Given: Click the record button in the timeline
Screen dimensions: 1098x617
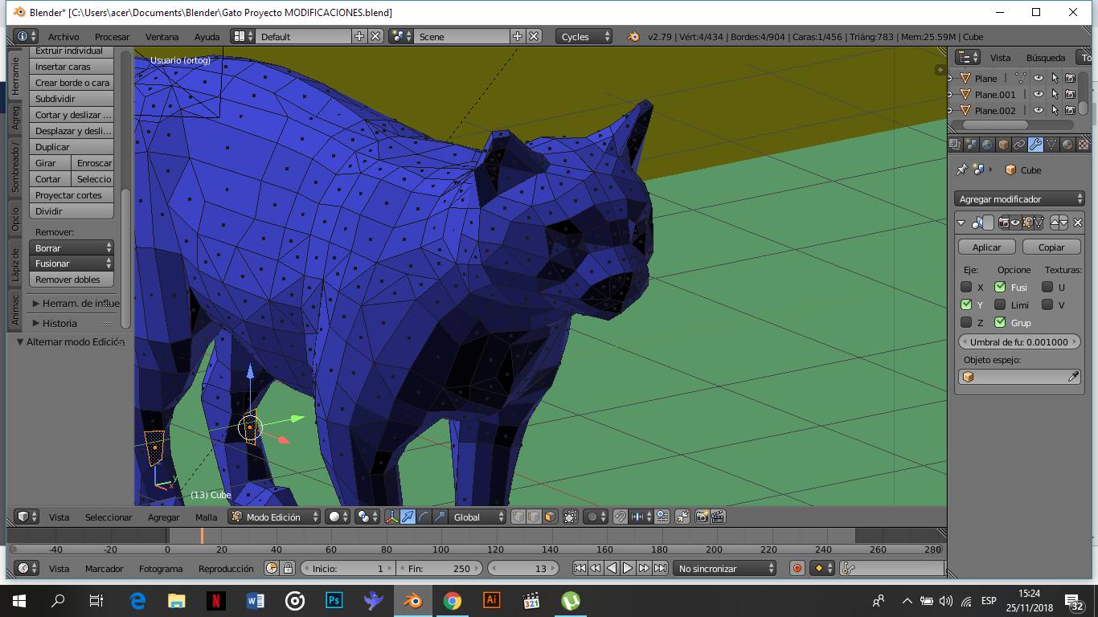Looking at the screenshot, I should [x=797, y=568].
